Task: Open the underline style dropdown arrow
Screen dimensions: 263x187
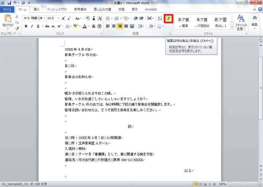Action: (x=42, y=26)
